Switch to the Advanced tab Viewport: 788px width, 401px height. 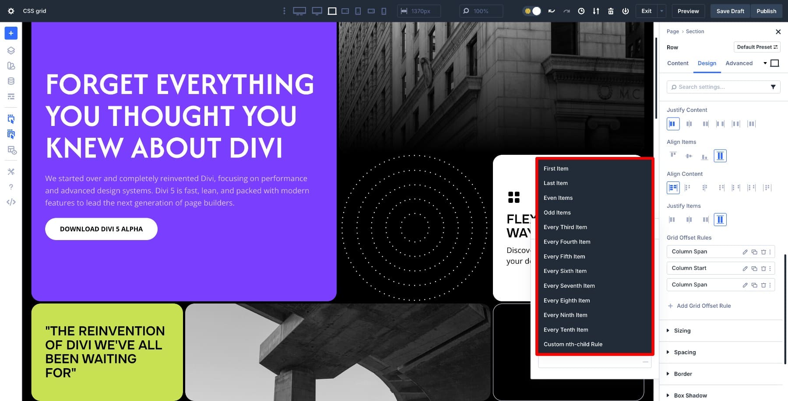tap(739, 63)
